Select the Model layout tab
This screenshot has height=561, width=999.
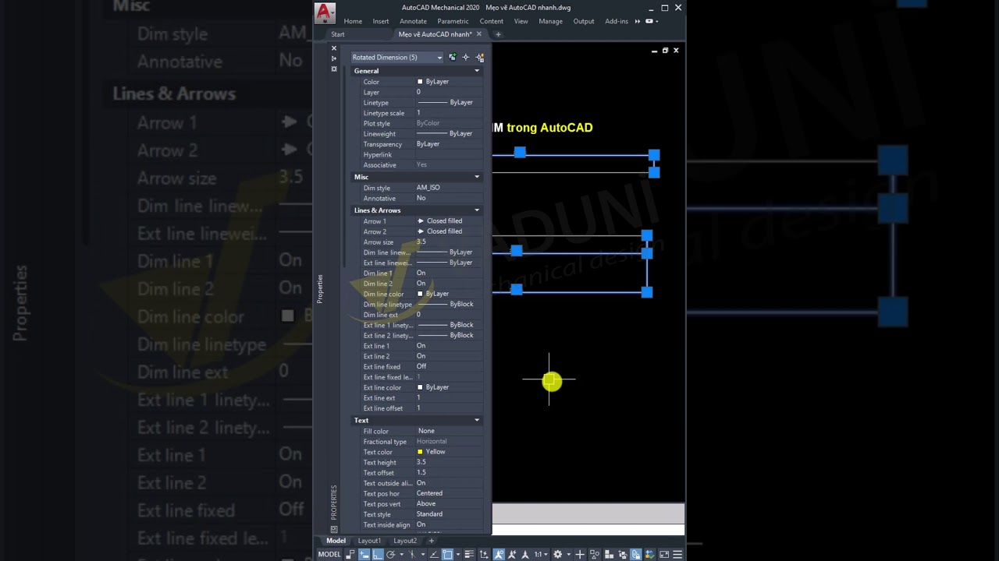point(336,541)
